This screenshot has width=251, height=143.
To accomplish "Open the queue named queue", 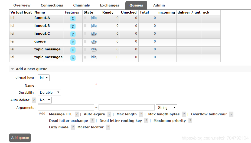I will [x=40, y=41].
